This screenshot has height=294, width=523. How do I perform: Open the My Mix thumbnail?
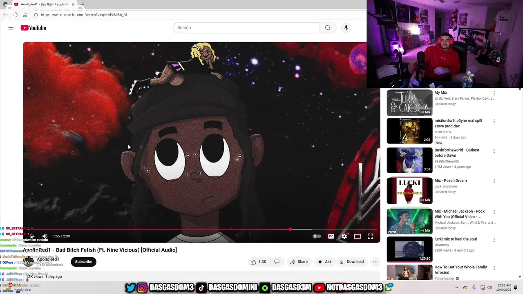pos(409,103)
